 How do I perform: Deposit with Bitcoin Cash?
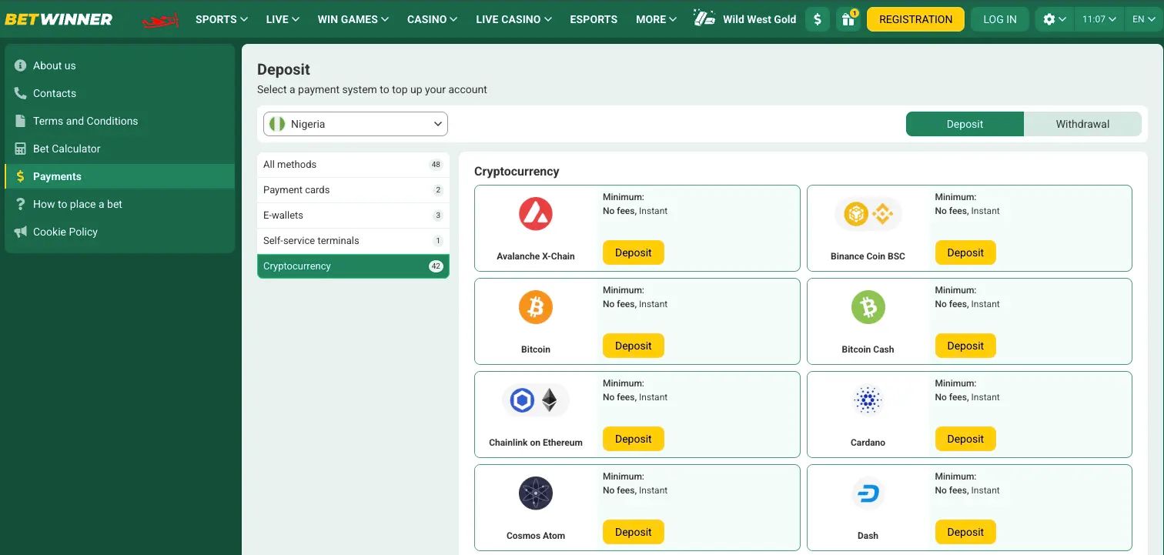click(965, 346)
